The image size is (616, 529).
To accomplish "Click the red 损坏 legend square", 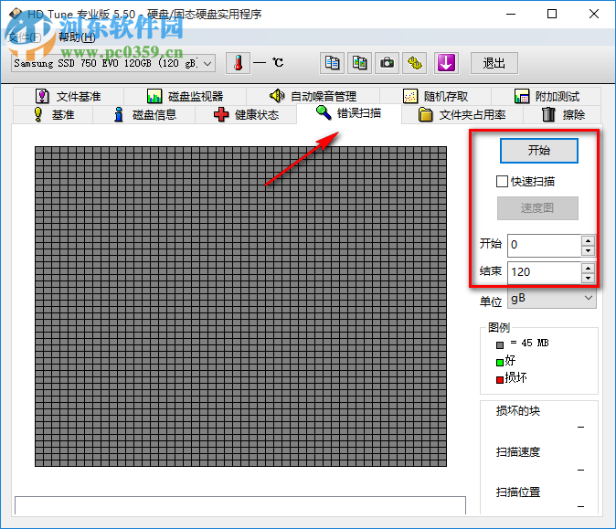I will pyautogui.click(x=500, y=380).
